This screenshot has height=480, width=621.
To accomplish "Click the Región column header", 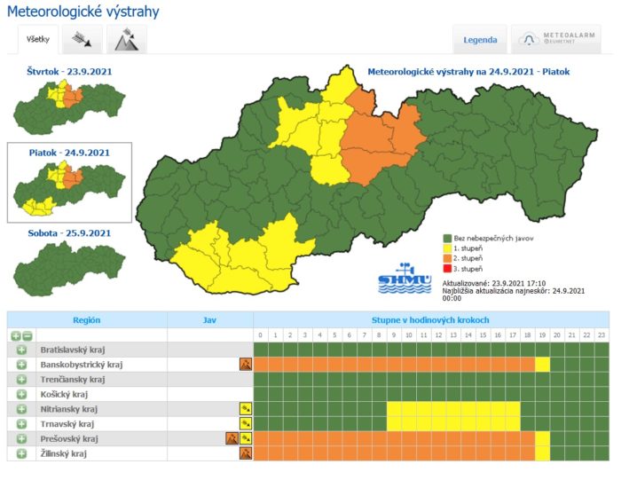I will [x=86, y=319].
